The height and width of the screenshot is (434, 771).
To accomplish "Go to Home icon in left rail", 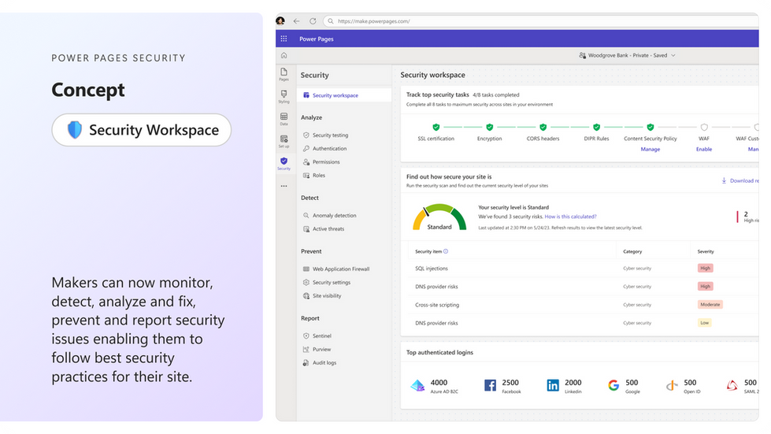I will [x=284, y=56].
